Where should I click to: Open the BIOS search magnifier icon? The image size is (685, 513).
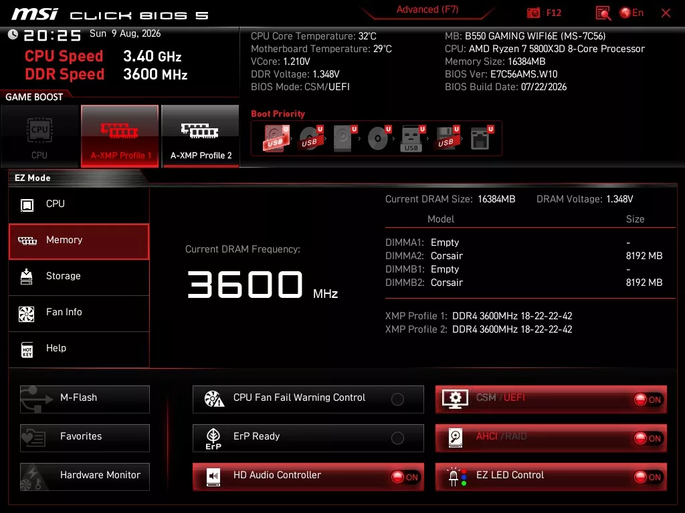tap(603, 13)
